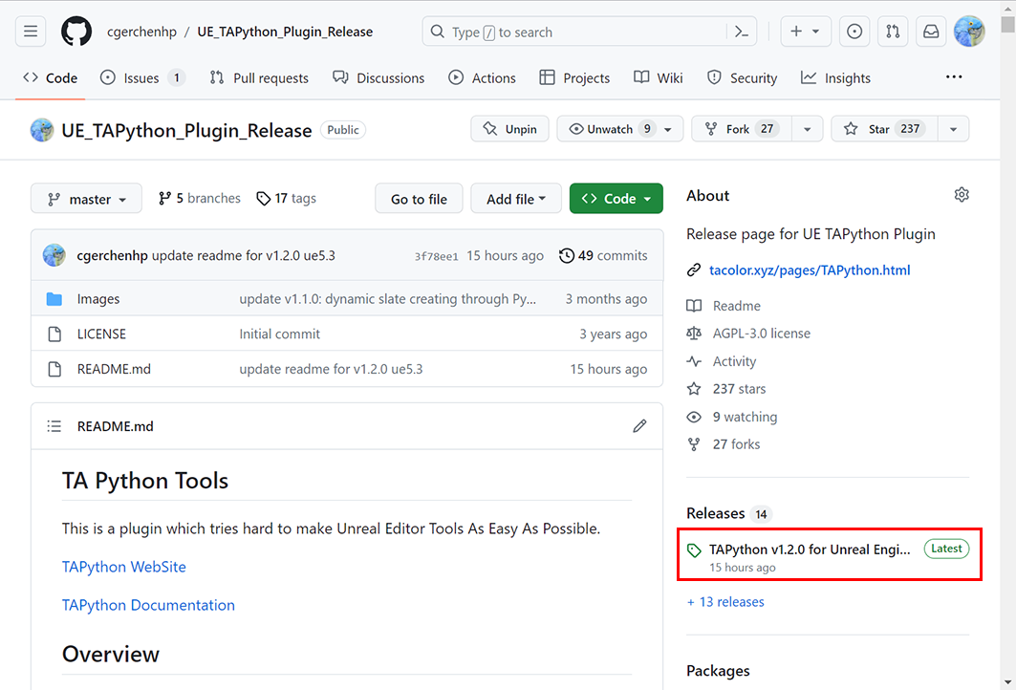The height and width of the screenshot is (690, 1016).
Task: Open the Add file dropdown
Action: [x=516, y=199]
